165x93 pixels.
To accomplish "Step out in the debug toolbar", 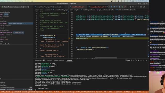I will click(x=120, y=7).
